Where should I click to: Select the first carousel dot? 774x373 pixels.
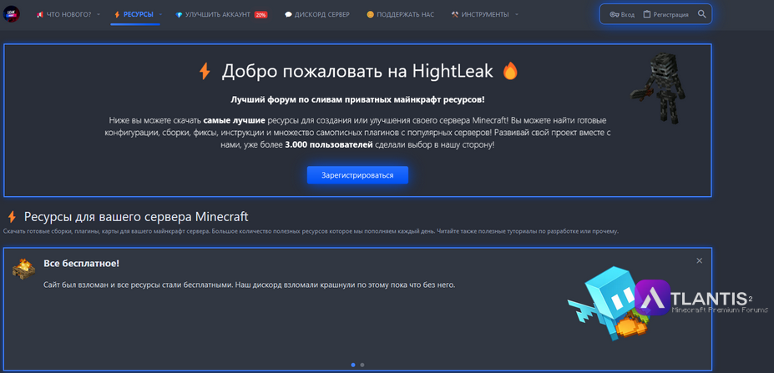[x=353, y=365]
